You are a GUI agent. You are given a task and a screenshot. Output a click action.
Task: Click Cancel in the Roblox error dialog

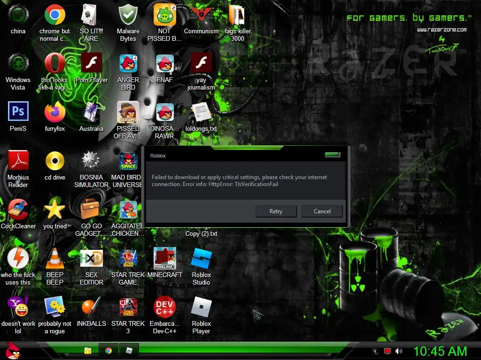322,211
